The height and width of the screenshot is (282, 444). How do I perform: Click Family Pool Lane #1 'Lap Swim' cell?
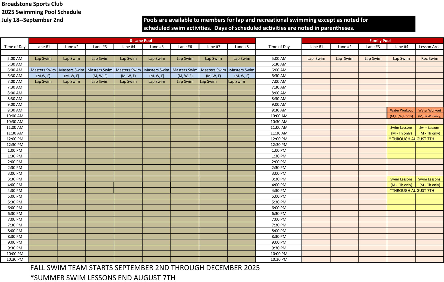[316, 59]
